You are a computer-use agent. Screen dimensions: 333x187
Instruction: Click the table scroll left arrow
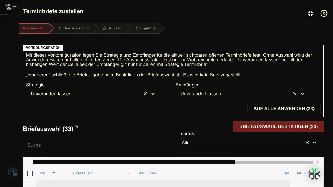click(x=29, y=162)
